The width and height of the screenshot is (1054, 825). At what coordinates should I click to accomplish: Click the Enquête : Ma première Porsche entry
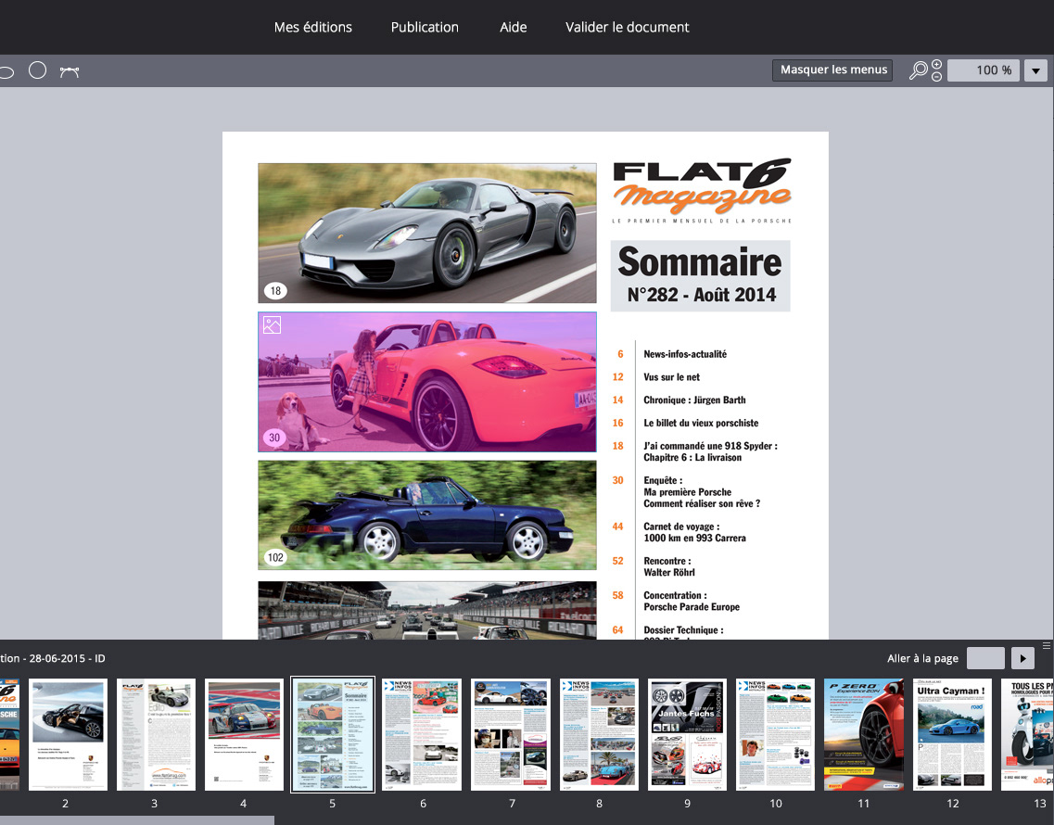pos(702,492)
